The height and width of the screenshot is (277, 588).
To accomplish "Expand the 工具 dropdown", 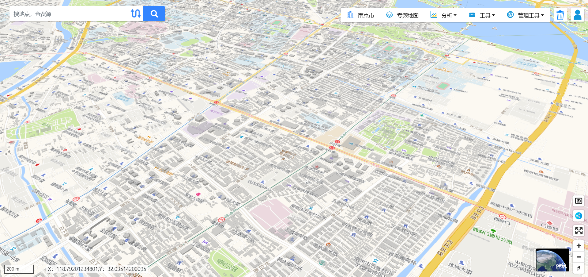I will pyautogui.click(x=486, y=15).
